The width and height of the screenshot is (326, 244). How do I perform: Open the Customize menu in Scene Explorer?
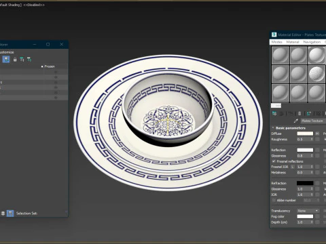tap(7, 52)
